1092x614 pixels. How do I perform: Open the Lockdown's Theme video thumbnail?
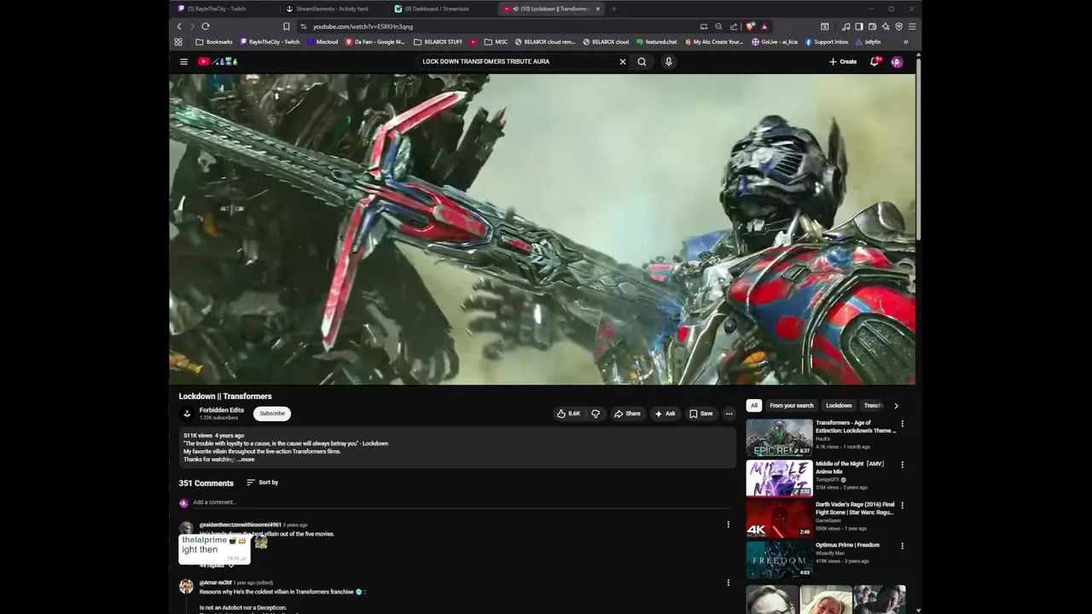780,437
